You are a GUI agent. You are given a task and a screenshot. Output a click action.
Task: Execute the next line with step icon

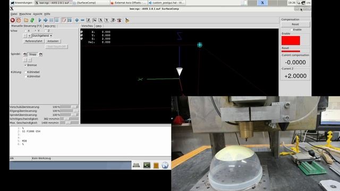46,20
